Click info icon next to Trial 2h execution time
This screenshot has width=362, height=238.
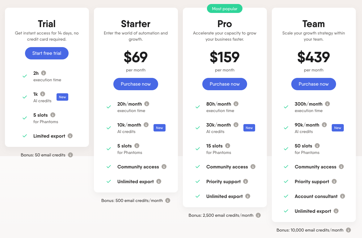(x=44, y=73)
